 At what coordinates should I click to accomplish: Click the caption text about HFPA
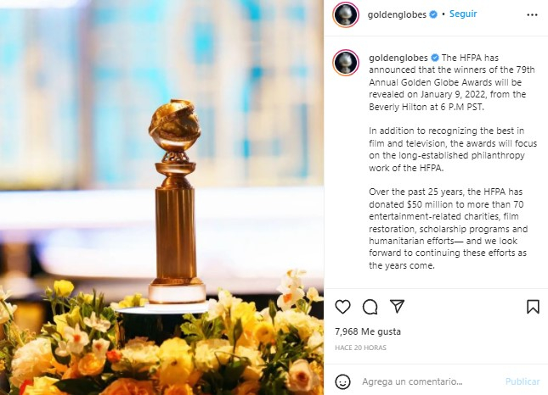point(453,161)
